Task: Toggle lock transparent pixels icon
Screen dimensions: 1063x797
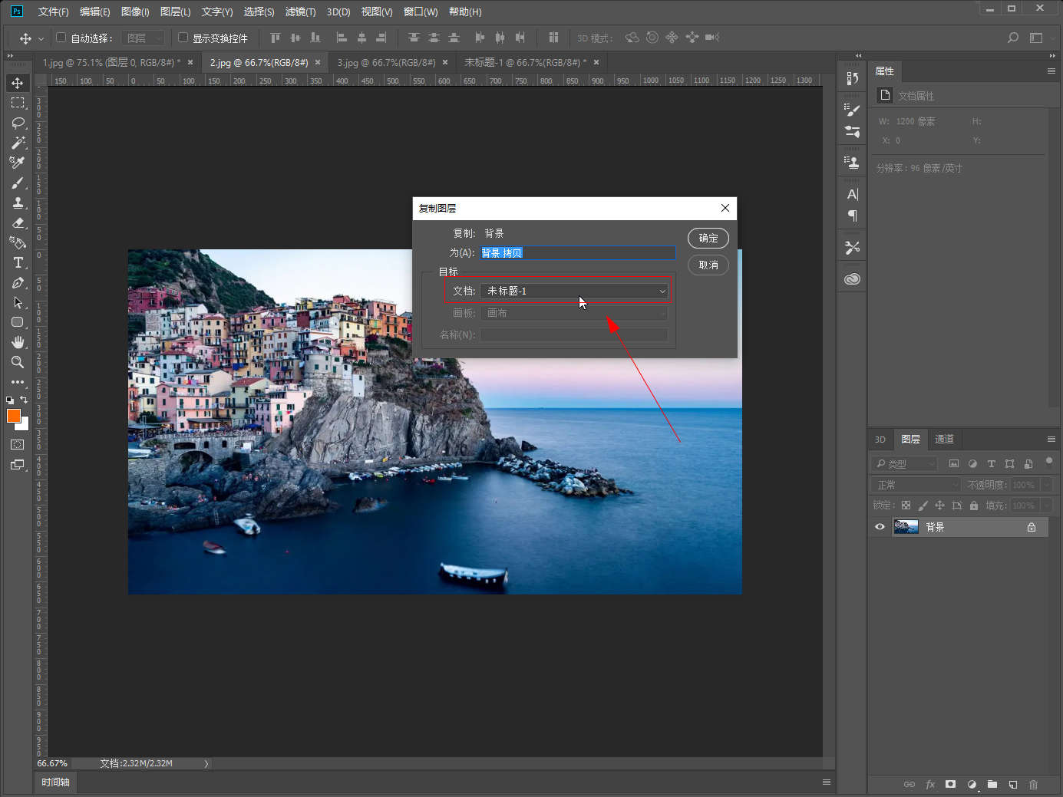Action: click(906, 506)
